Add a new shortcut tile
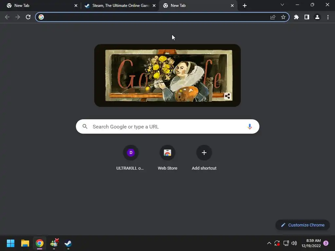 coord(204,158)
